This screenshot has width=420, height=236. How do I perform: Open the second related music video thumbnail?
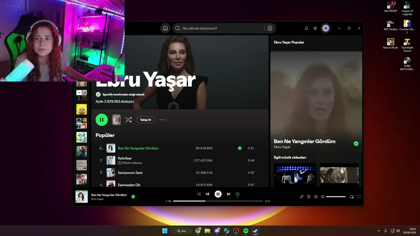point(339,175)
